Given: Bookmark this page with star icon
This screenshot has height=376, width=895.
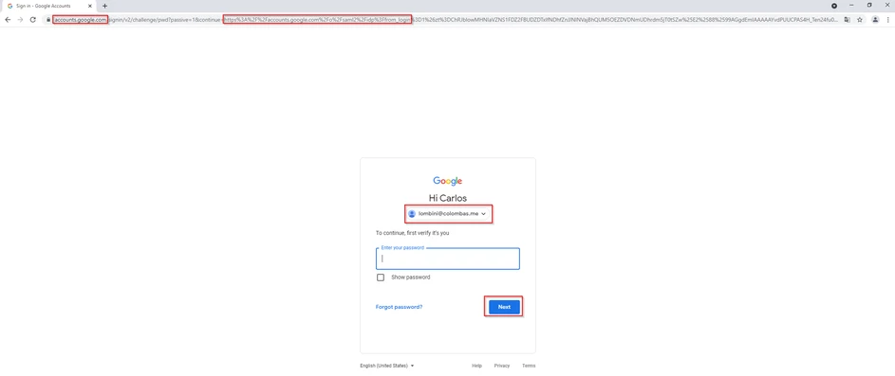Looking at the screenshot, I should pyautogui.click(x=860, y=19).
